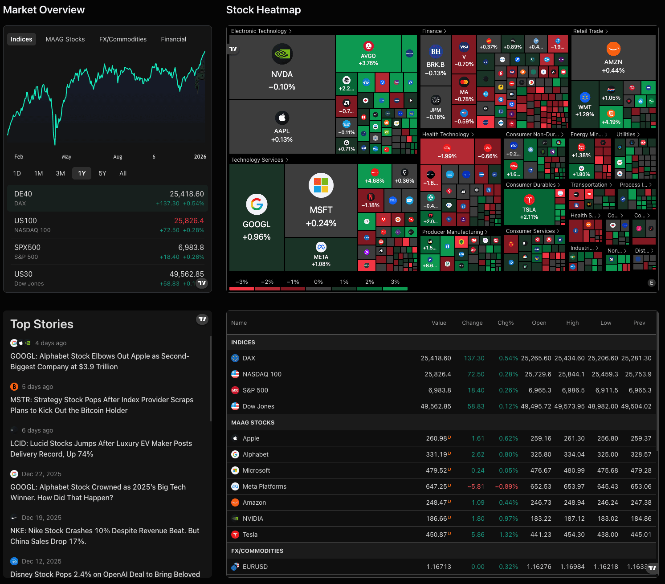Click the -3% red legend swatch
This screenshot has height=584, width=665.
tap(241, 289)
